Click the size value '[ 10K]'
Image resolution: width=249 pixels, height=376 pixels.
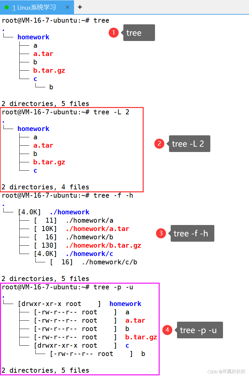45,229
